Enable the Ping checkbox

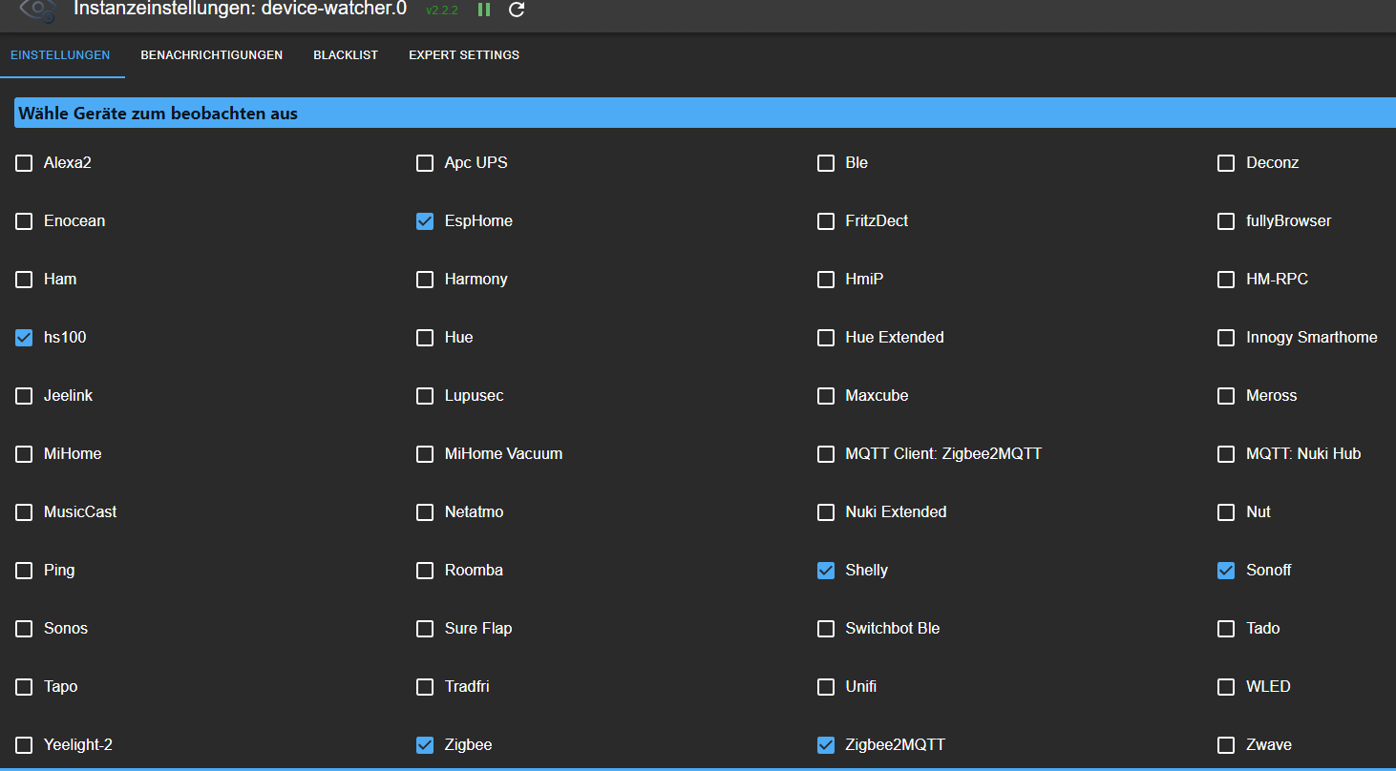click(x=24, y=571)
